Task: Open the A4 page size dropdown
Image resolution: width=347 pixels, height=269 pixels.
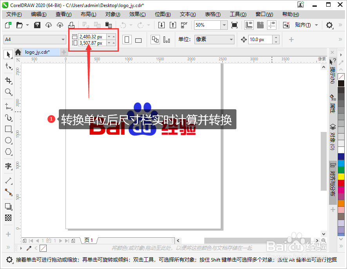Action: click(x=63, y=40)
